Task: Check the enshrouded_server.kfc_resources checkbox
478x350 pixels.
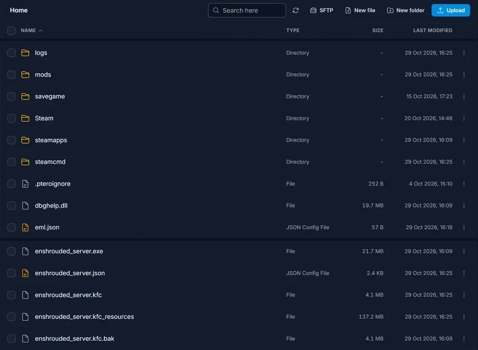Action: click(11, 317)
